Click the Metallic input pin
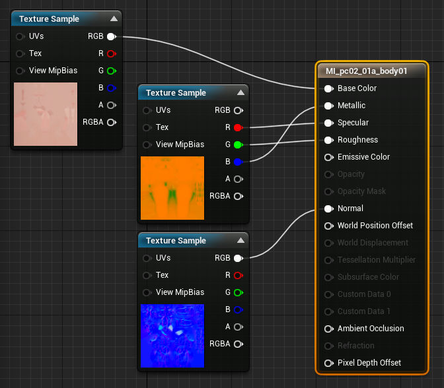 tap(329, 106)
